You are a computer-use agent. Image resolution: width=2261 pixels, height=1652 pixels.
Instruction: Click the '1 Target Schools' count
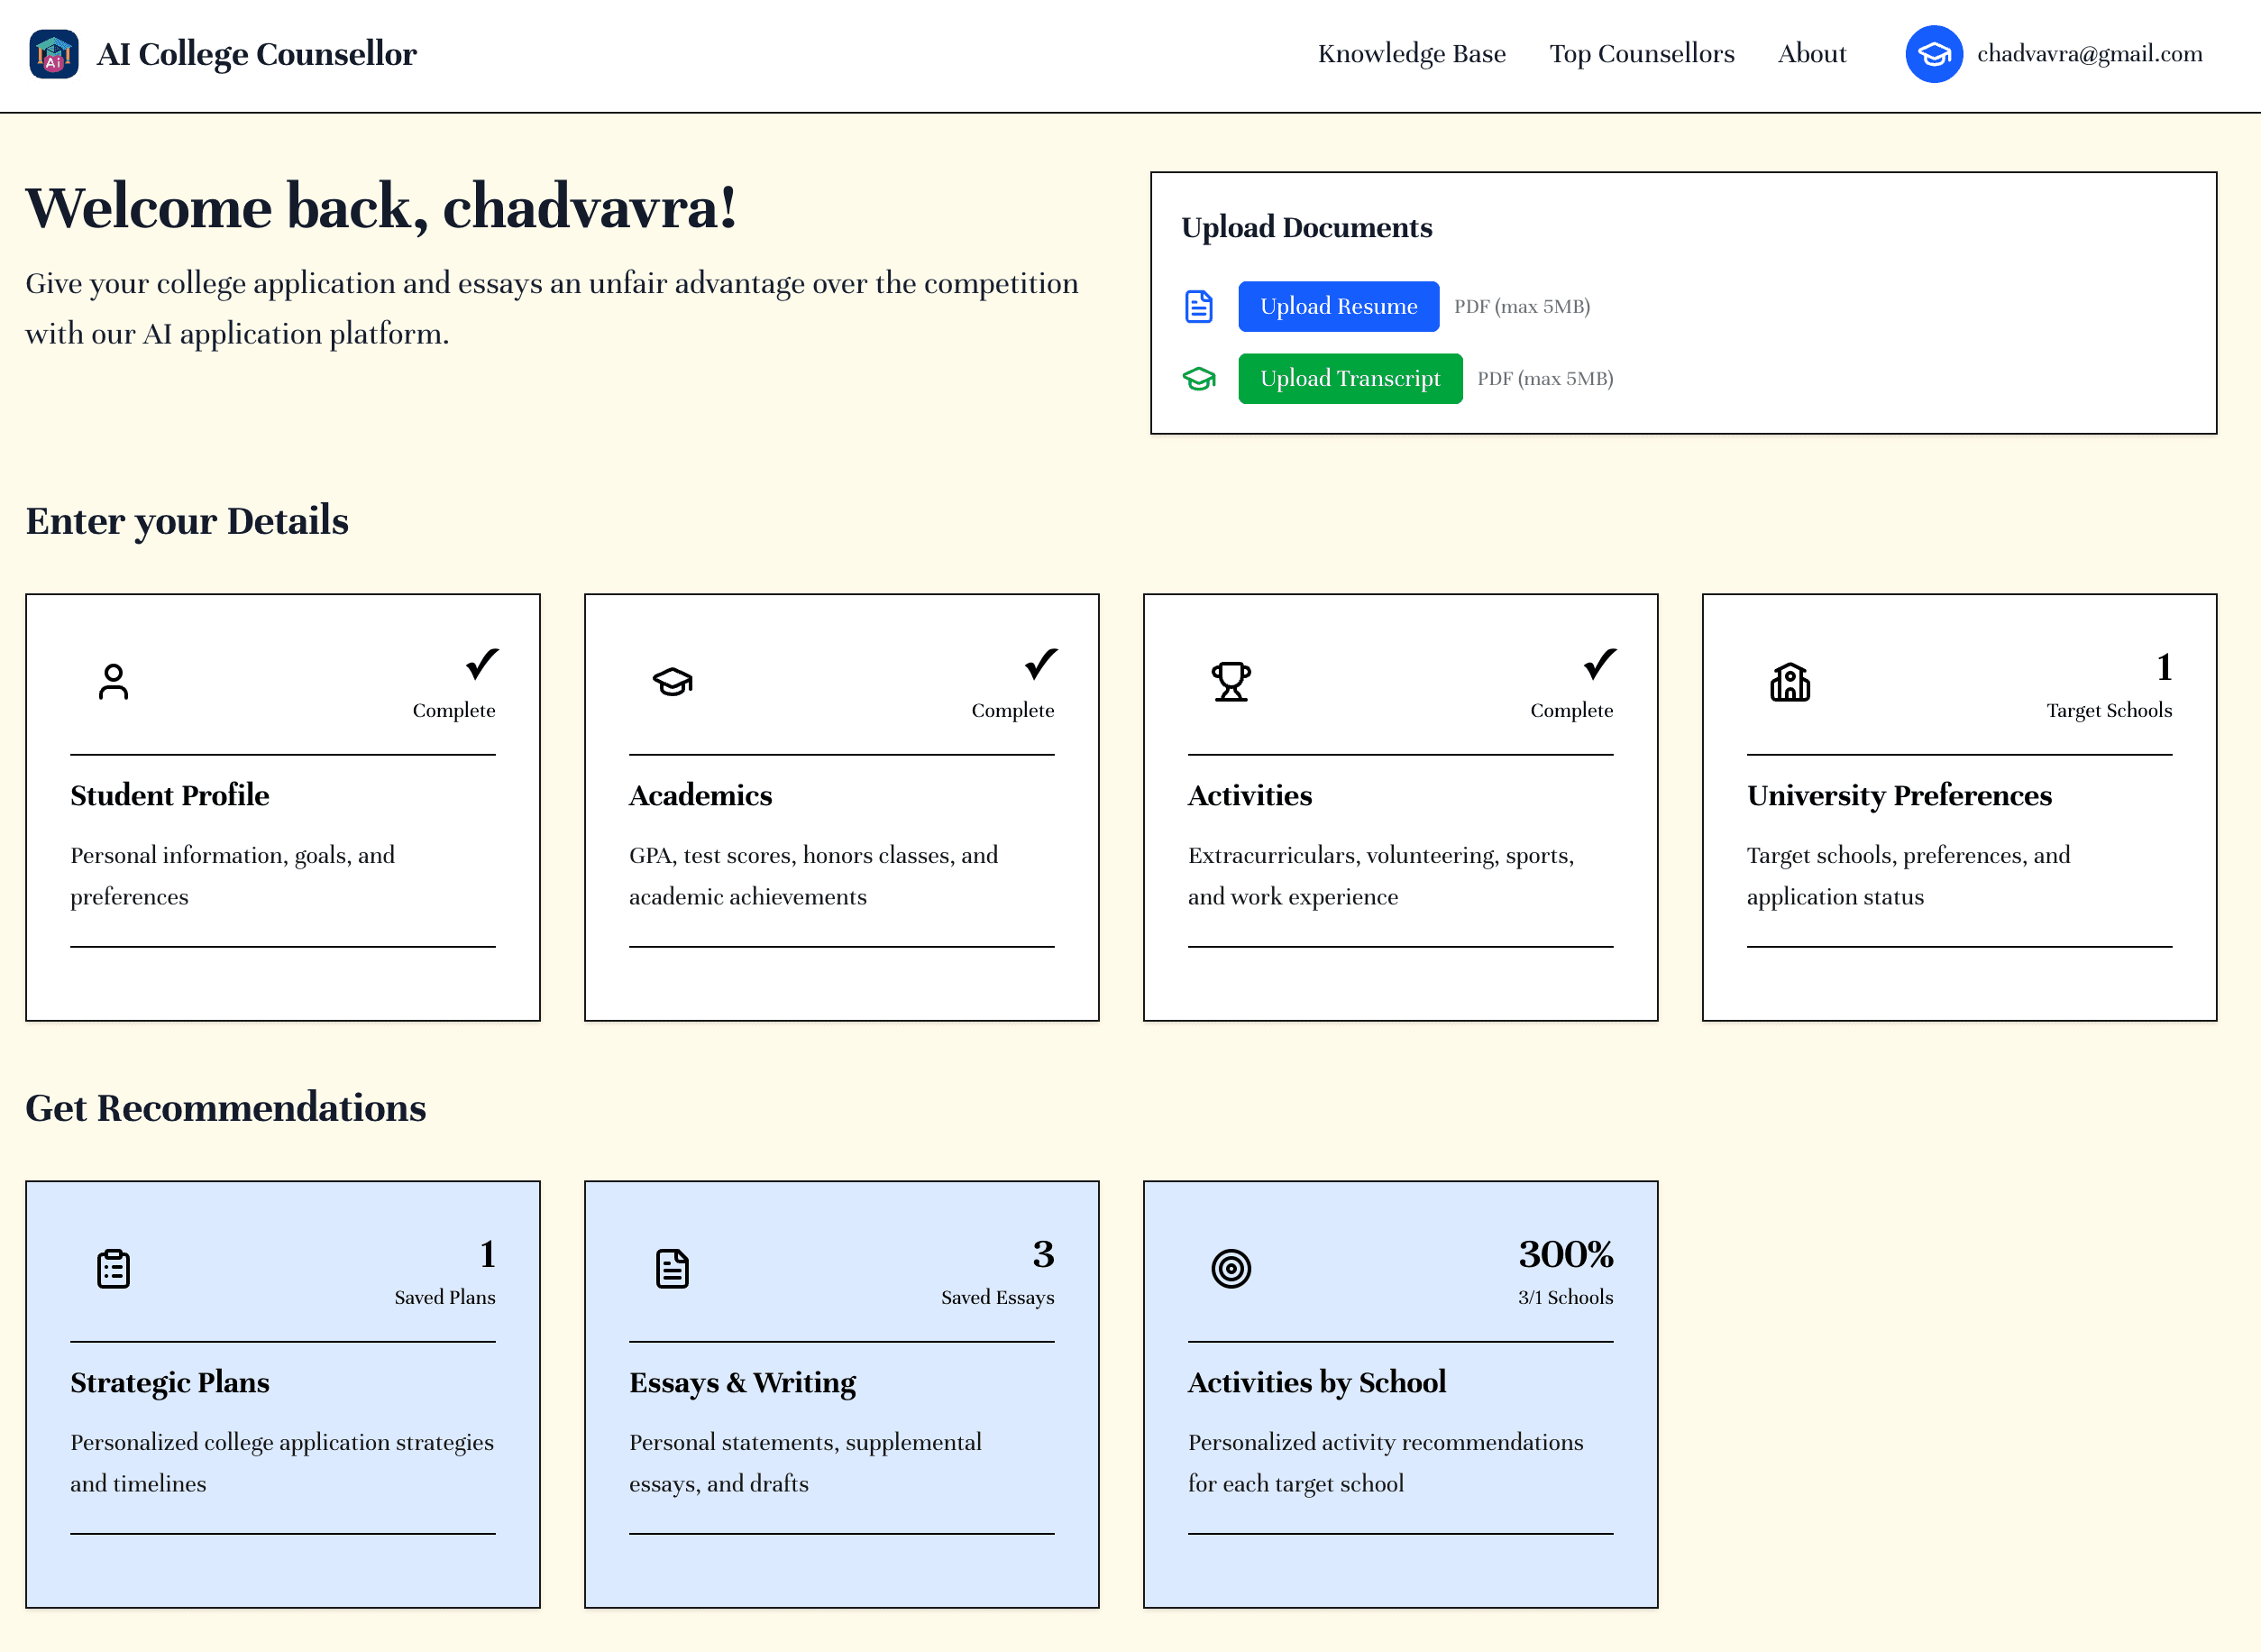coord(2109,687)
